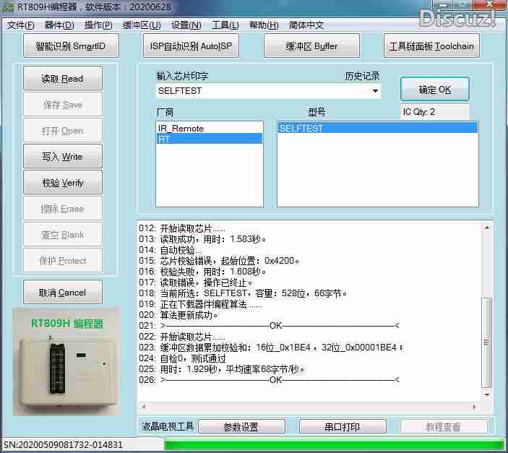Screen dimensions: 508x453
Task: Select SELFTEST in the 型号 model list
Action: [378, 129]
